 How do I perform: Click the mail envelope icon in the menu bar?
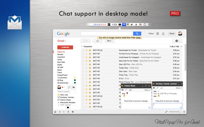tap(120, 24)
